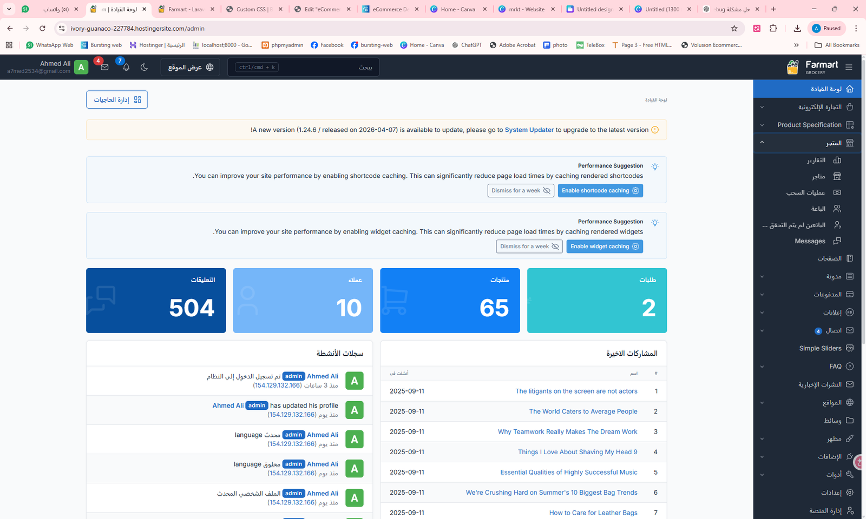Expand the Product Specification sidebar menu

tap(809, 125)
